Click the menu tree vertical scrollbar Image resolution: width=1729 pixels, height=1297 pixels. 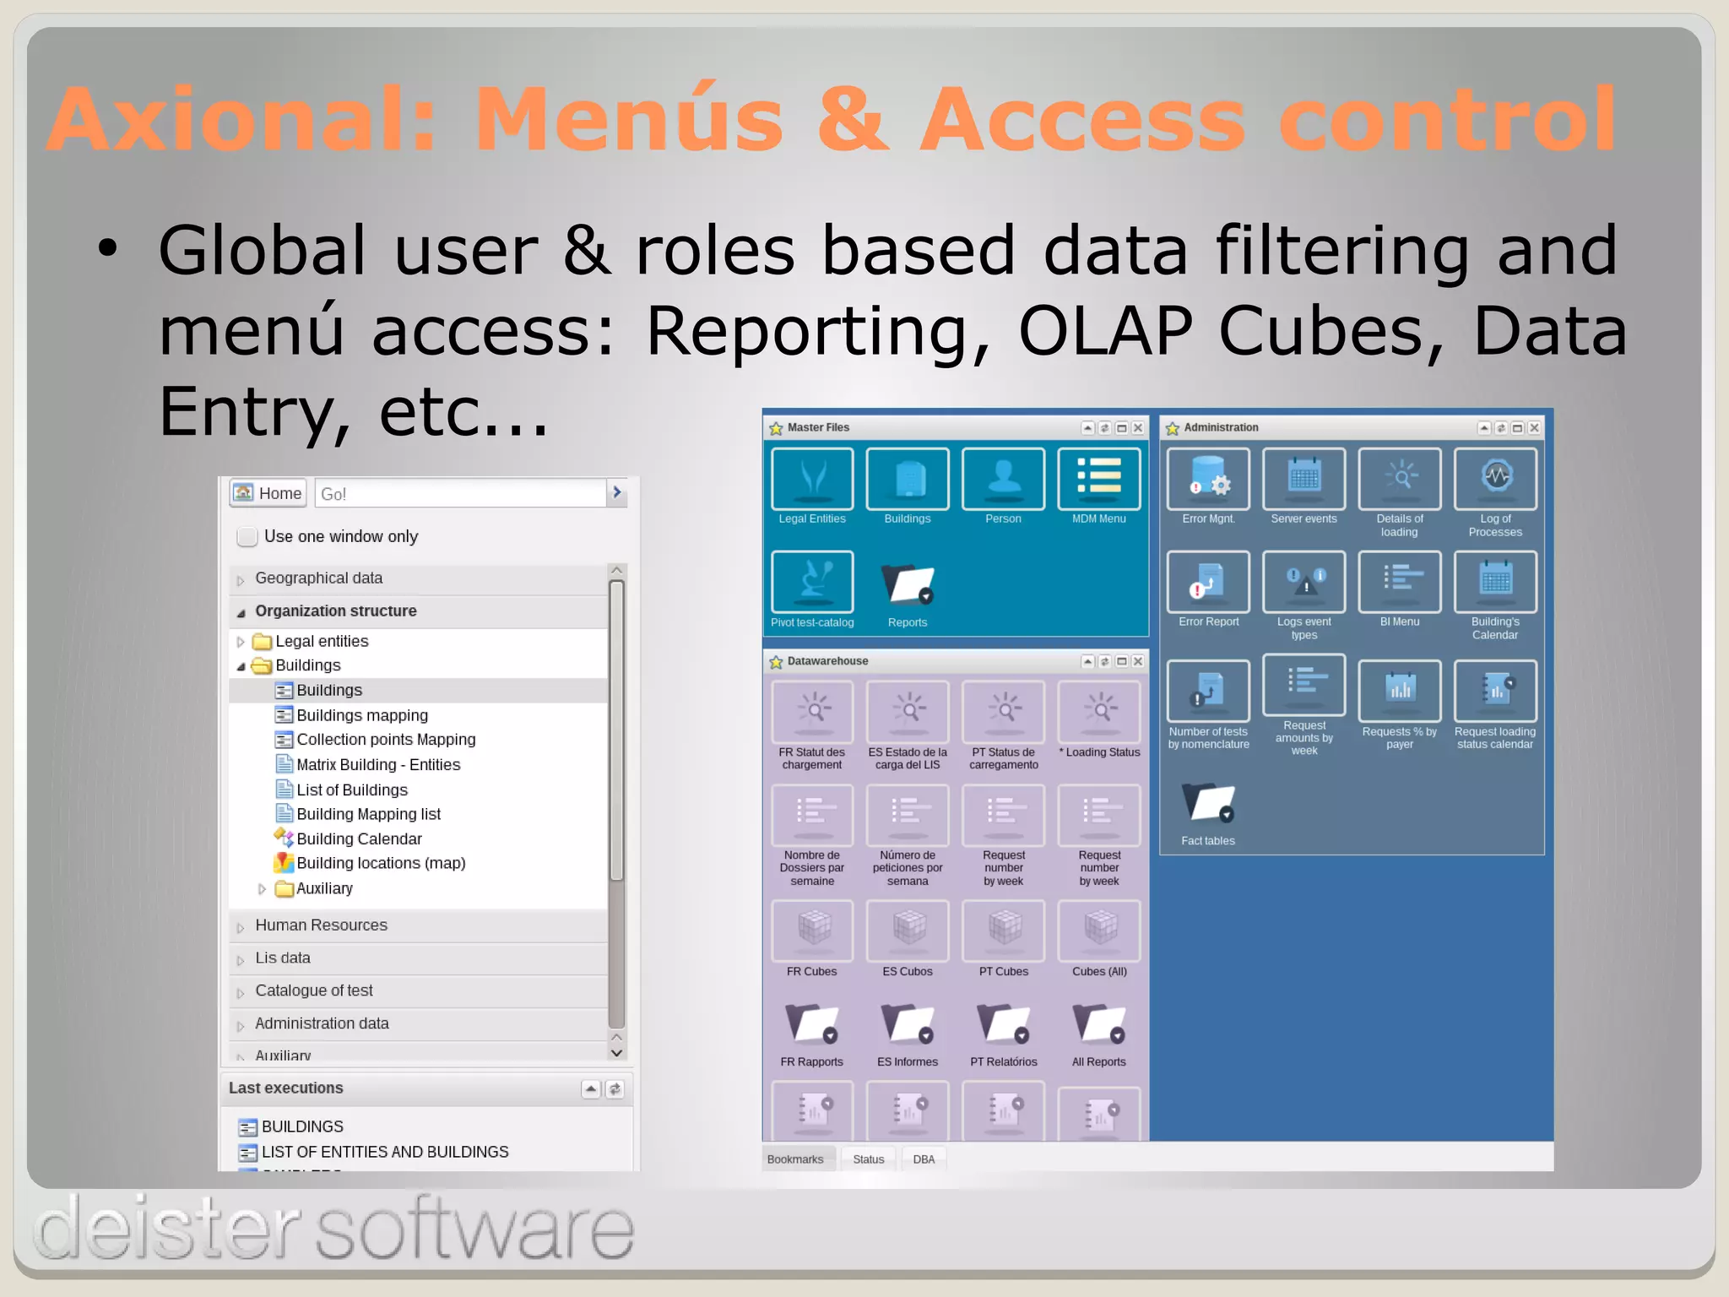pyautogui.click(x=617, y=730)
